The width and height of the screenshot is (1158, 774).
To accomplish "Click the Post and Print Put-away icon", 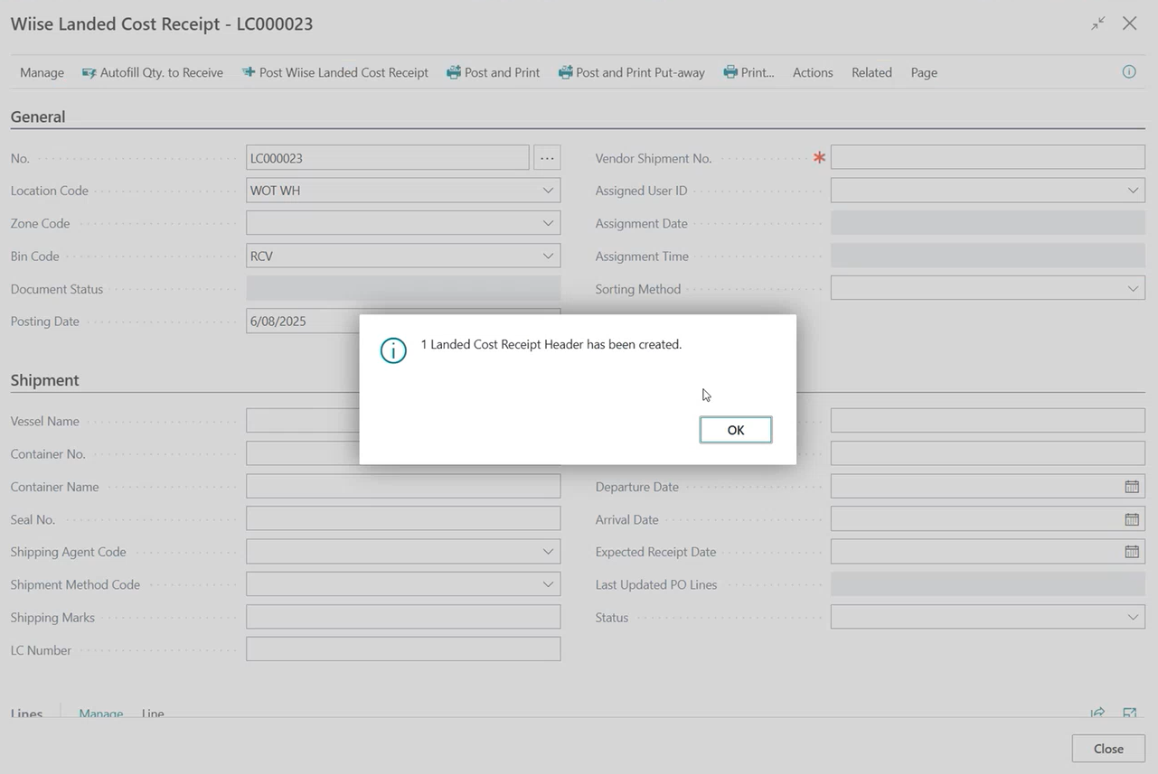I will coord(566,72).
